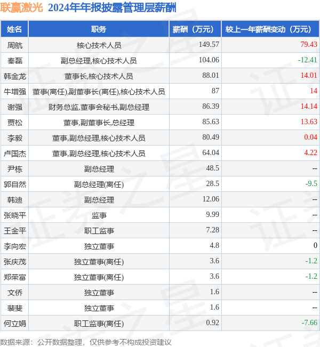Click salary value 9.99
This screenshot has width=320, height=347.
click(x=213, y=214)
